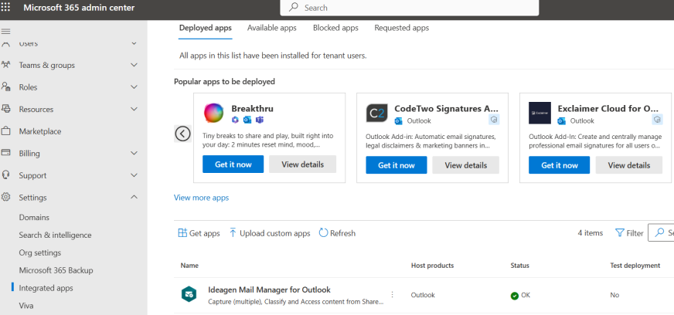Viewport: 674px width, 315px height.
Task: Open the Filter option
Action: pyautogui.click(x=629, y=233)
